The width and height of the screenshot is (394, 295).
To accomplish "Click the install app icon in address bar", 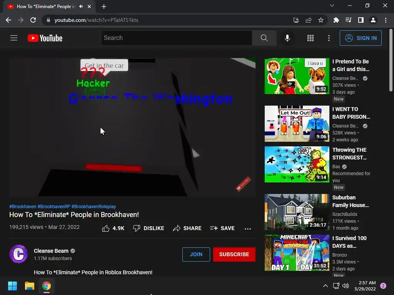I will pos(296,20).
